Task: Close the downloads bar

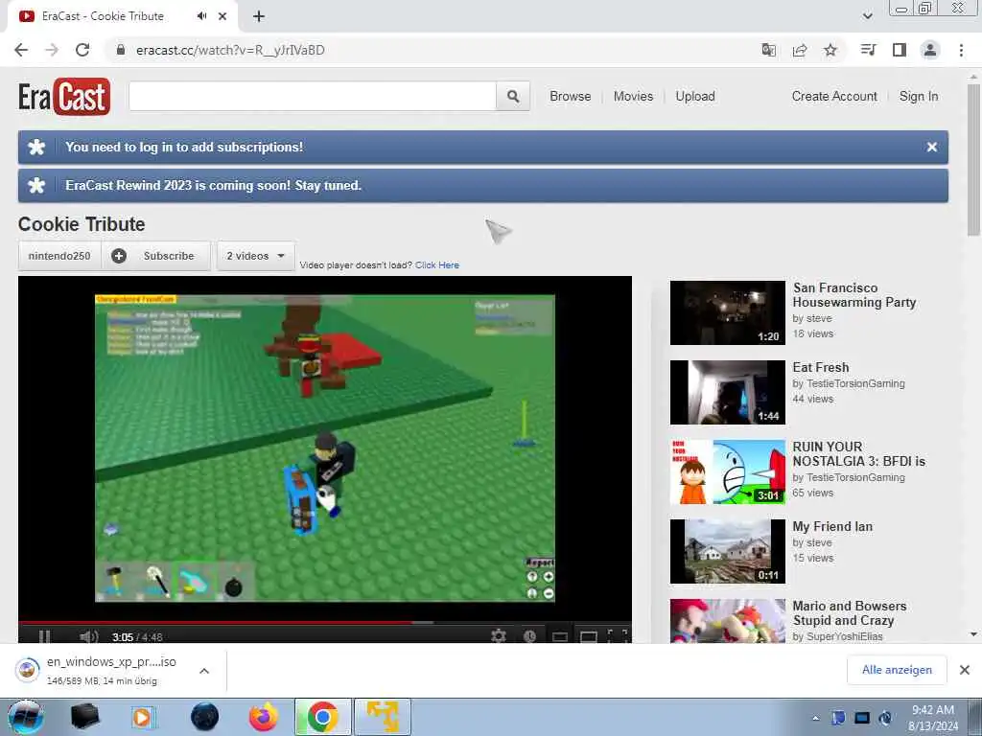Action: click(965, 670)
